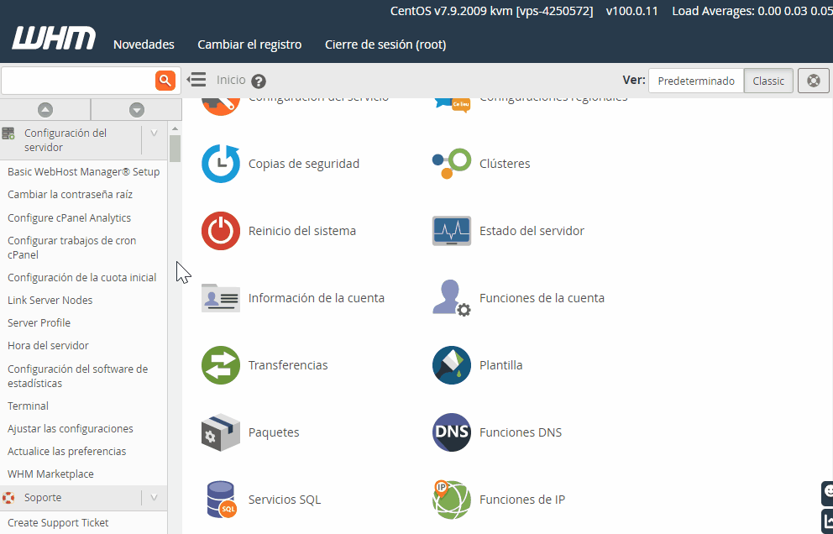Viewport: 833px width, 534px height.
Task: Click the Transferencias label
Action: 288,365
